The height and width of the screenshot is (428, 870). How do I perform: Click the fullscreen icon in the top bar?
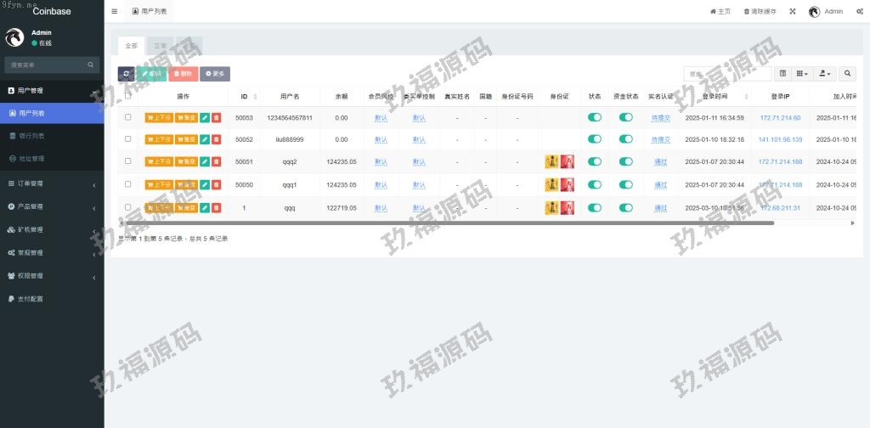793,12
